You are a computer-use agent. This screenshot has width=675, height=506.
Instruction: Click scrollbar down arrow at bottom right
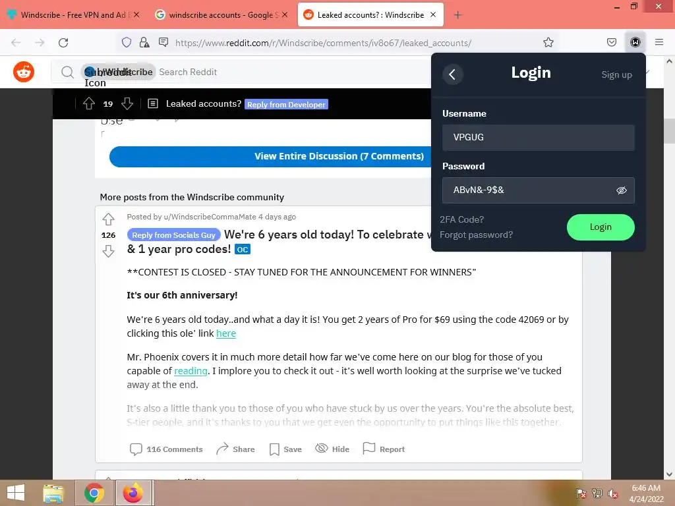click(x=669, y=474)
